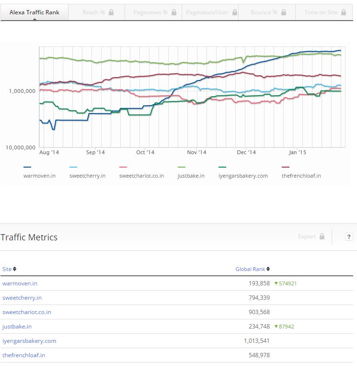Click the global rank value 193,858
Viewport: 357px width, 373px height.
(259, 283)
